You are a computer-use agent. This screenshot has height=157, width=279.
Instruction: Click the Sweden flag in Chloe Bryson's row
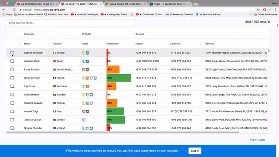[x=54, y=95]
